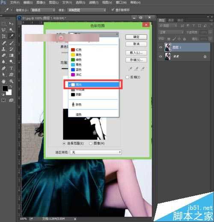Expand the 样本 dropdown in the options bar
The height and width of the screenshot is (222, 214).
[x=86, y=10]
